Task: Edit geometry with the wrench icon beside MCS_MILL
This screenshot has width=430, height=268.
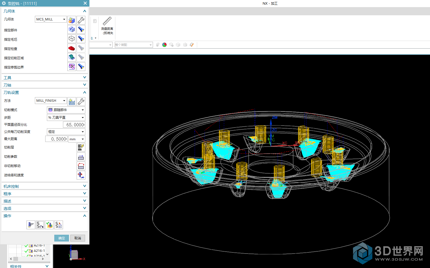Action: click(x=81, y=20)
